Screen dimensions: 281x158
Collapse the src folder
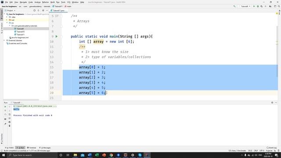tap(7, 23)
